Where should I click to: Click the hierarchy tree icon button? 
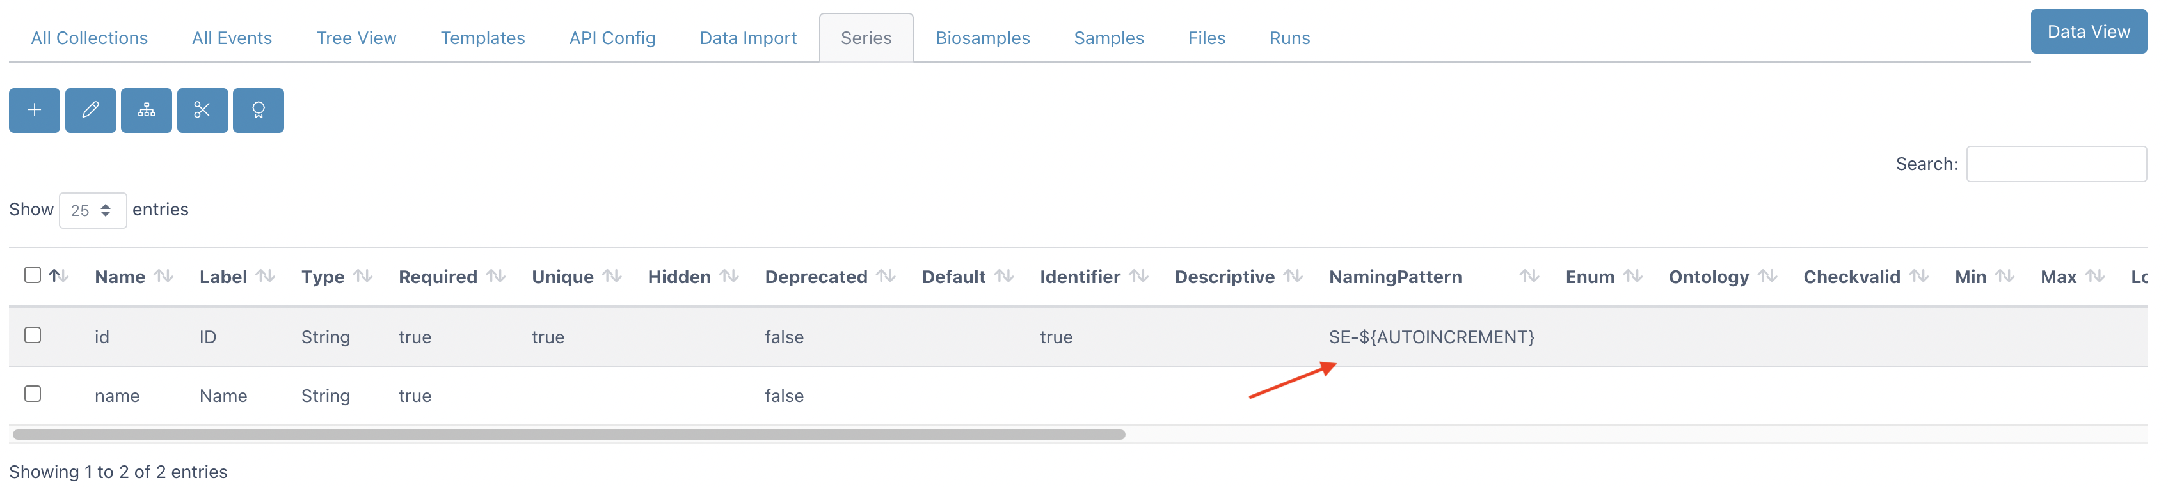(x=147, y=110)
